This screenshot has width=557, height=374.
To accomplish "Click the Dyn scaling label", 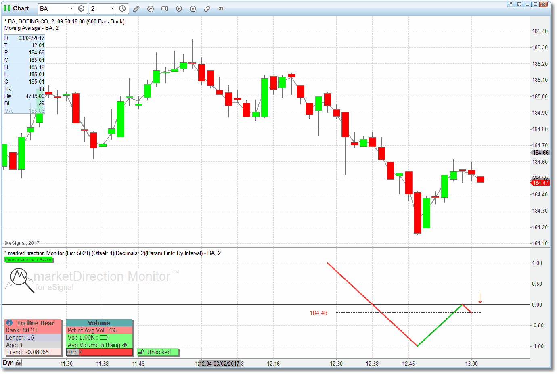I will click(x=8, y=363).
